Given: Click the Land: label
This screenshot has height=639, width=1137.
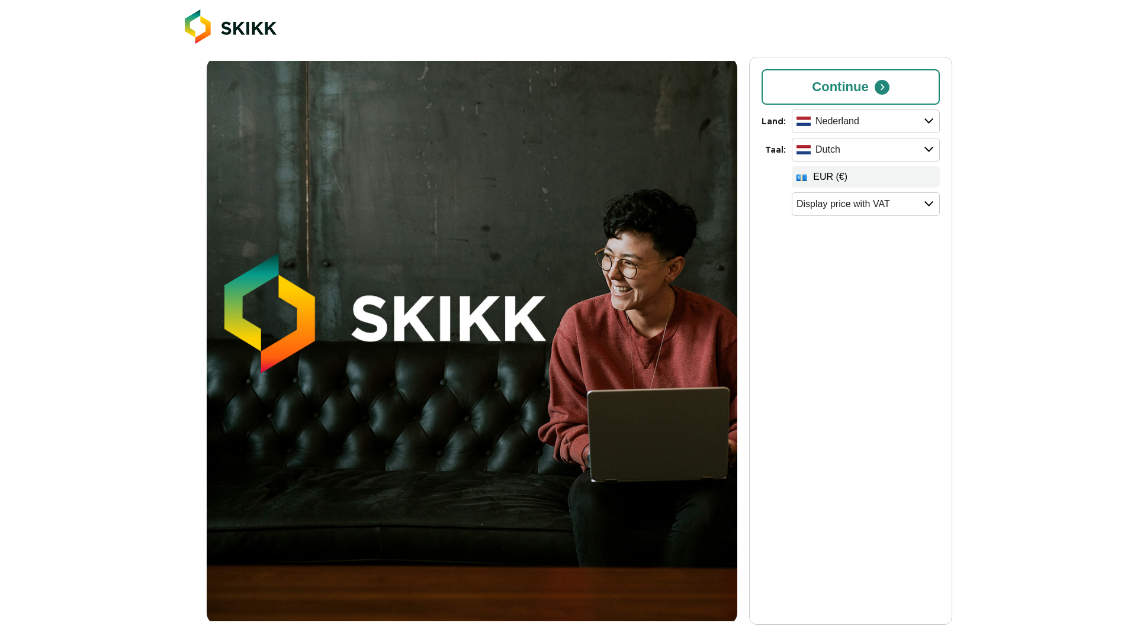Looking at the screenshot, I should (x=773, y=121).
